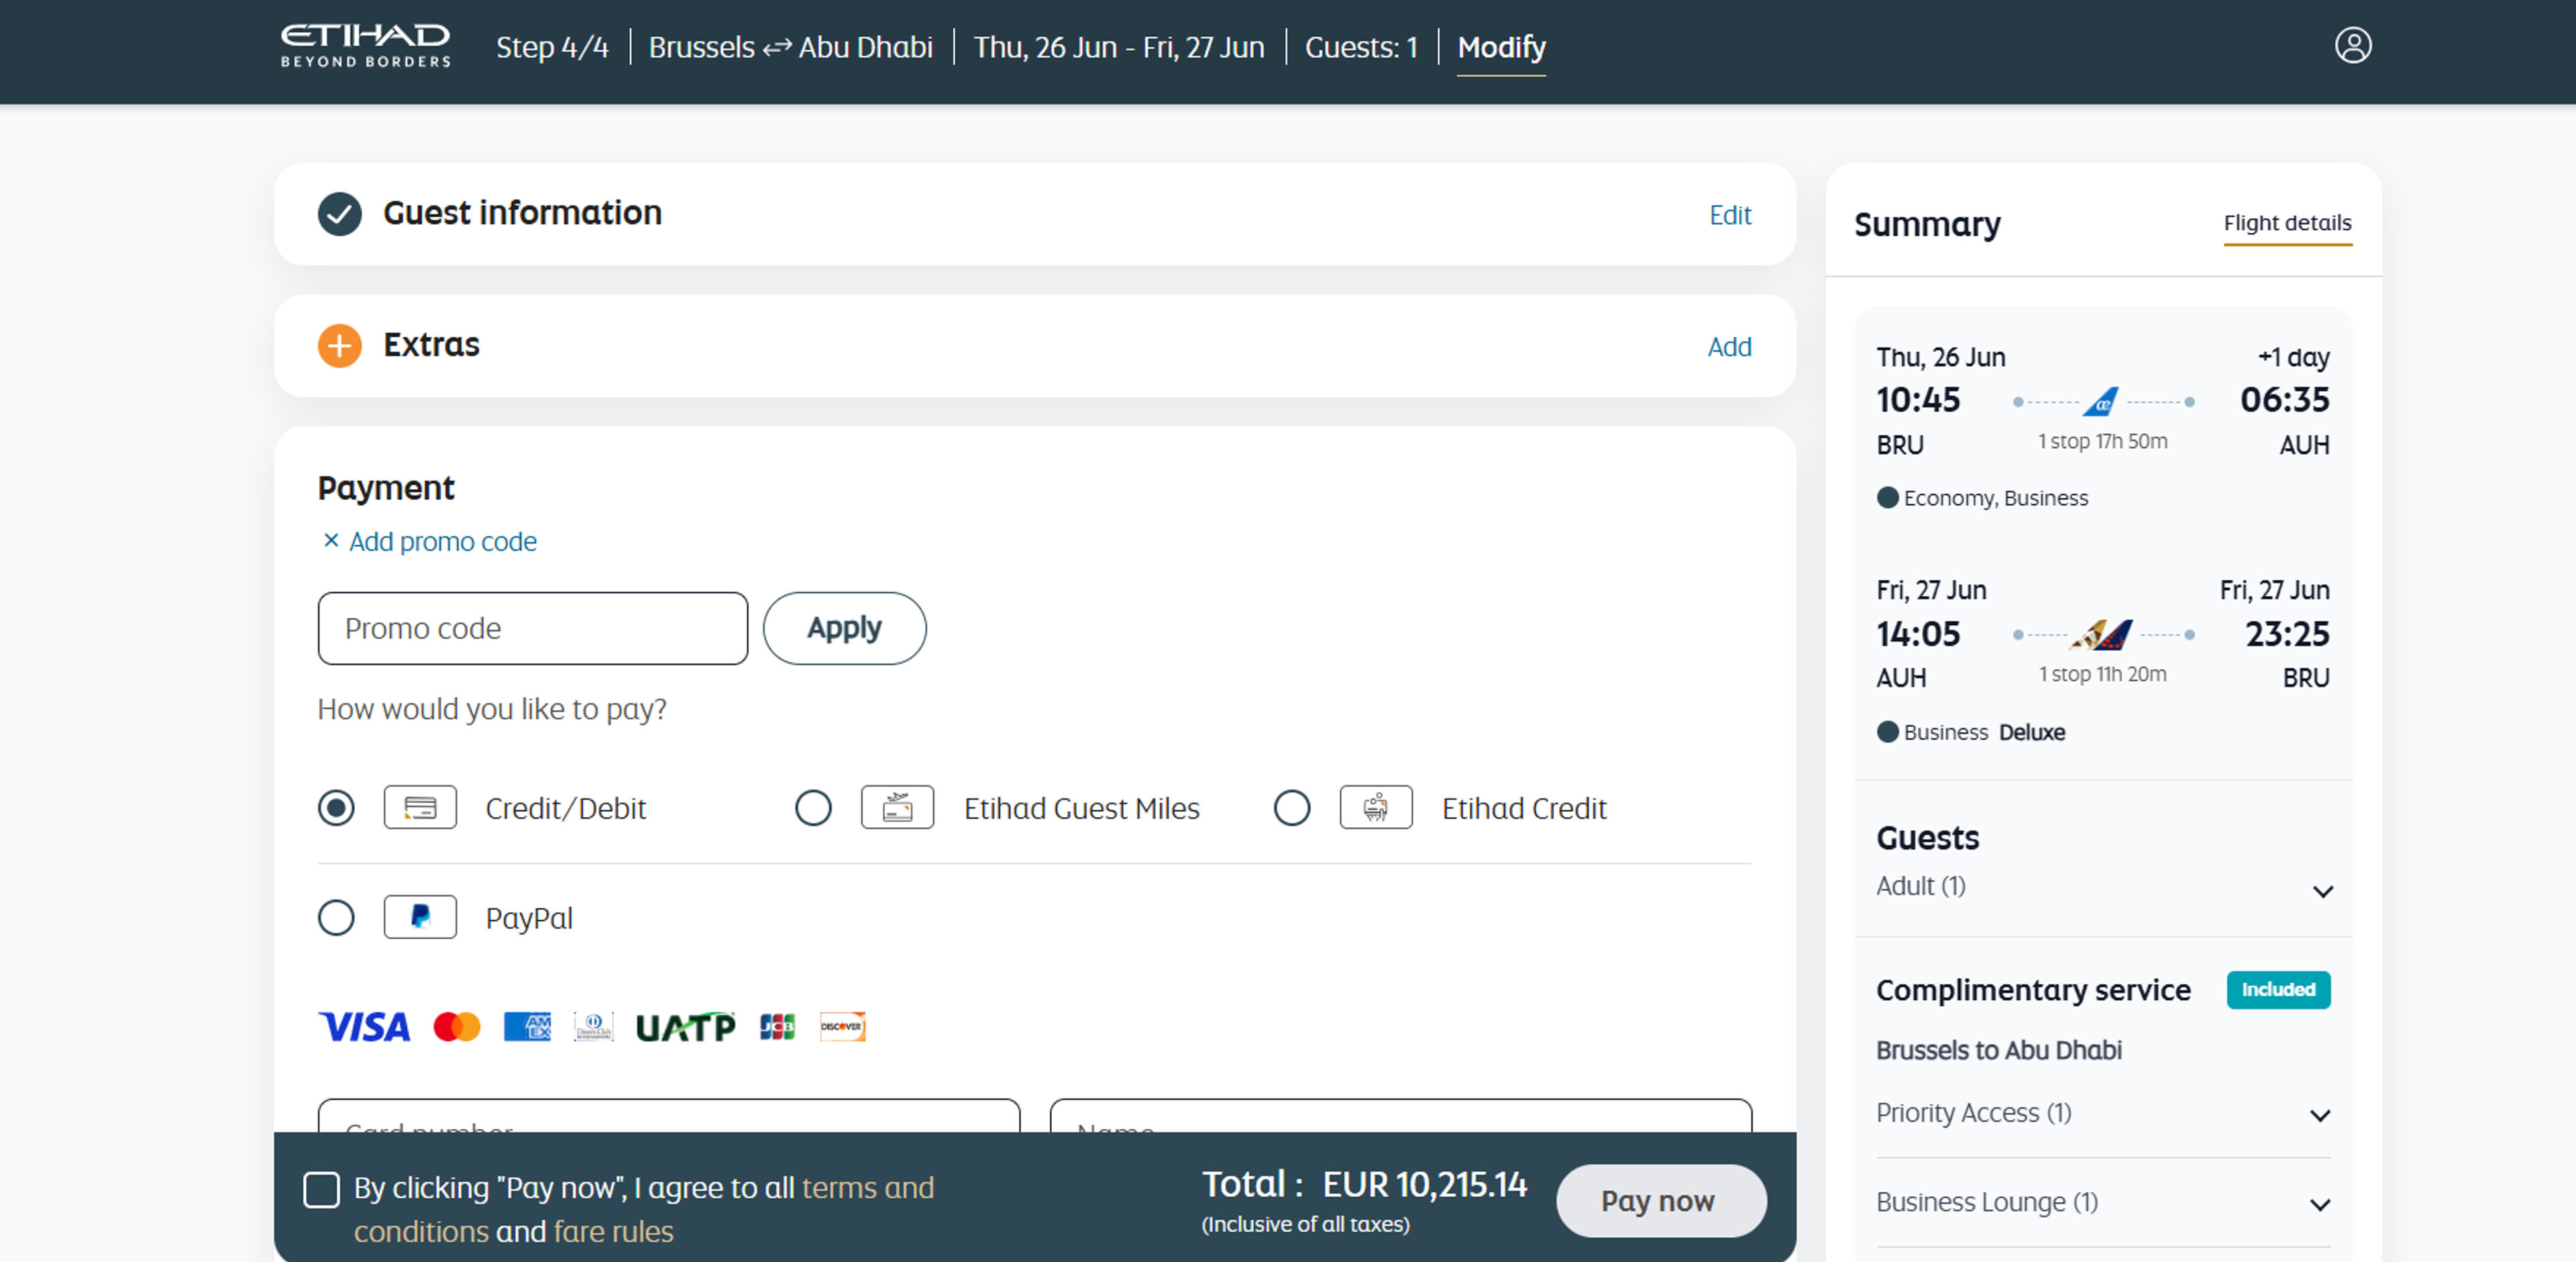Click the Step 4/4 indicator
Screen dimensions: 2576x1262
point(552,47)
